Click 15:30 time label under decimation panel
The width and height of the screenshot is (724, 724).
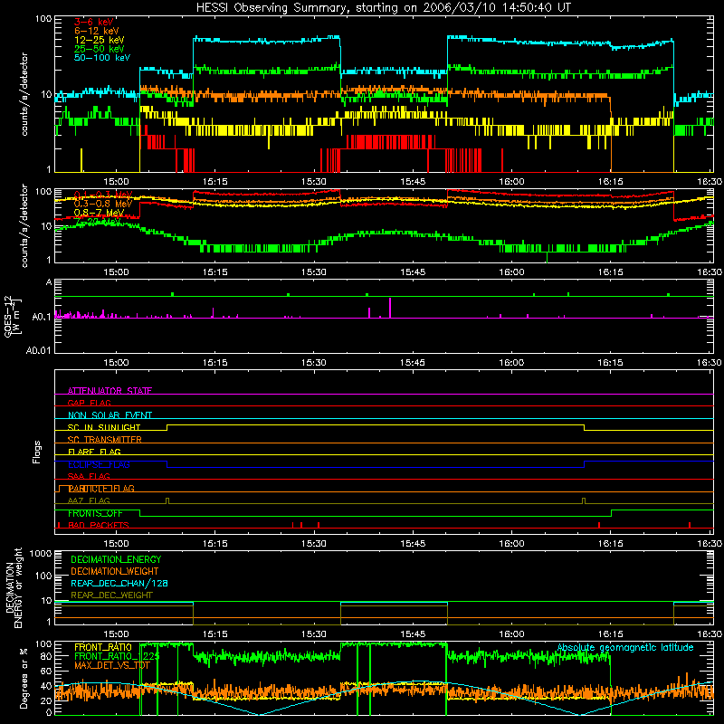click(313, 634)
